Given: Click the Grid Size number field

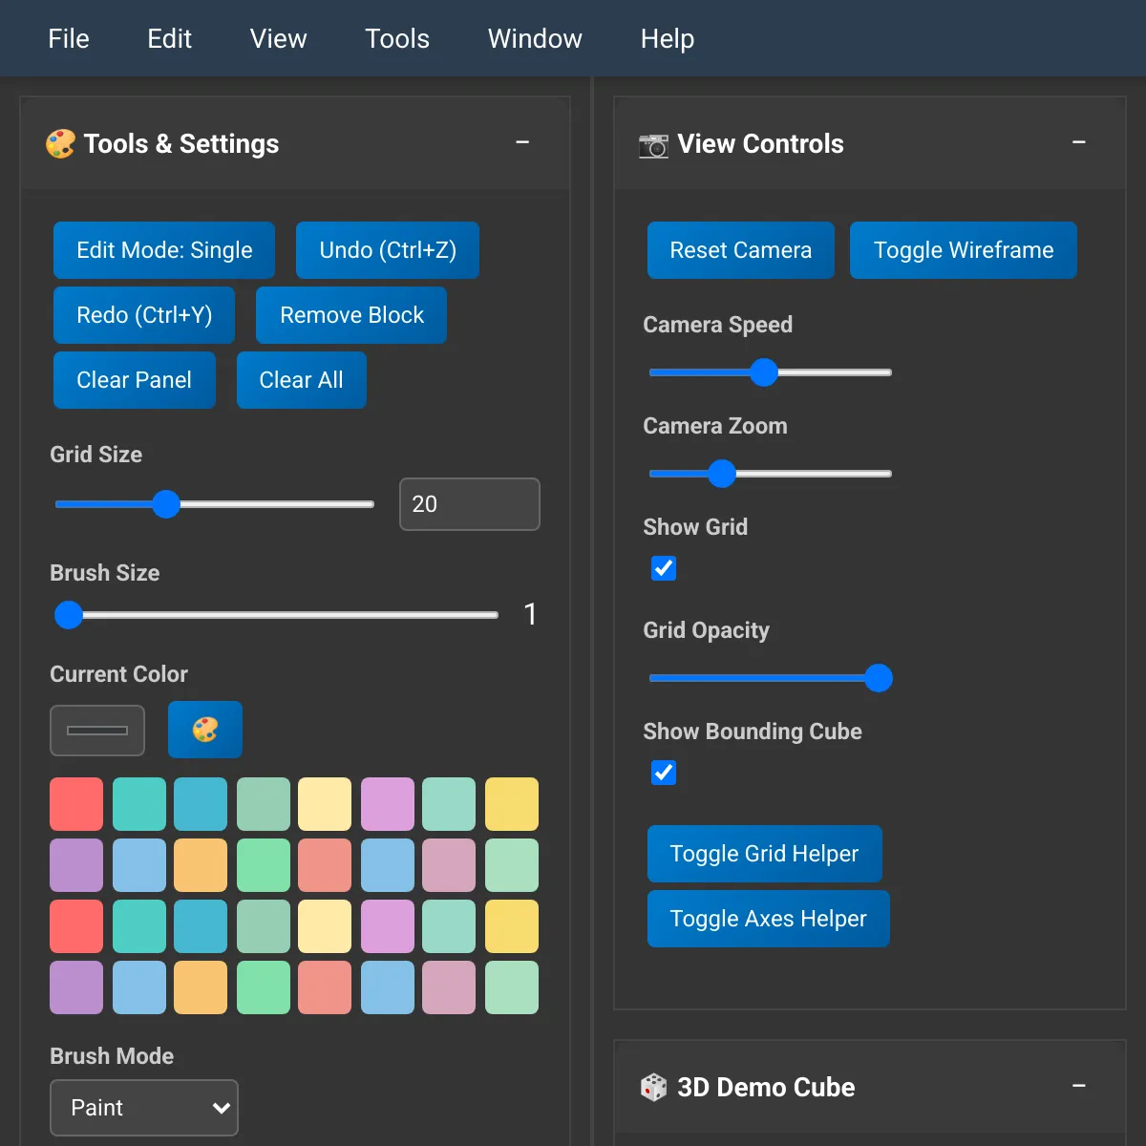Looking at the screenshot, I should coord(470,504).
